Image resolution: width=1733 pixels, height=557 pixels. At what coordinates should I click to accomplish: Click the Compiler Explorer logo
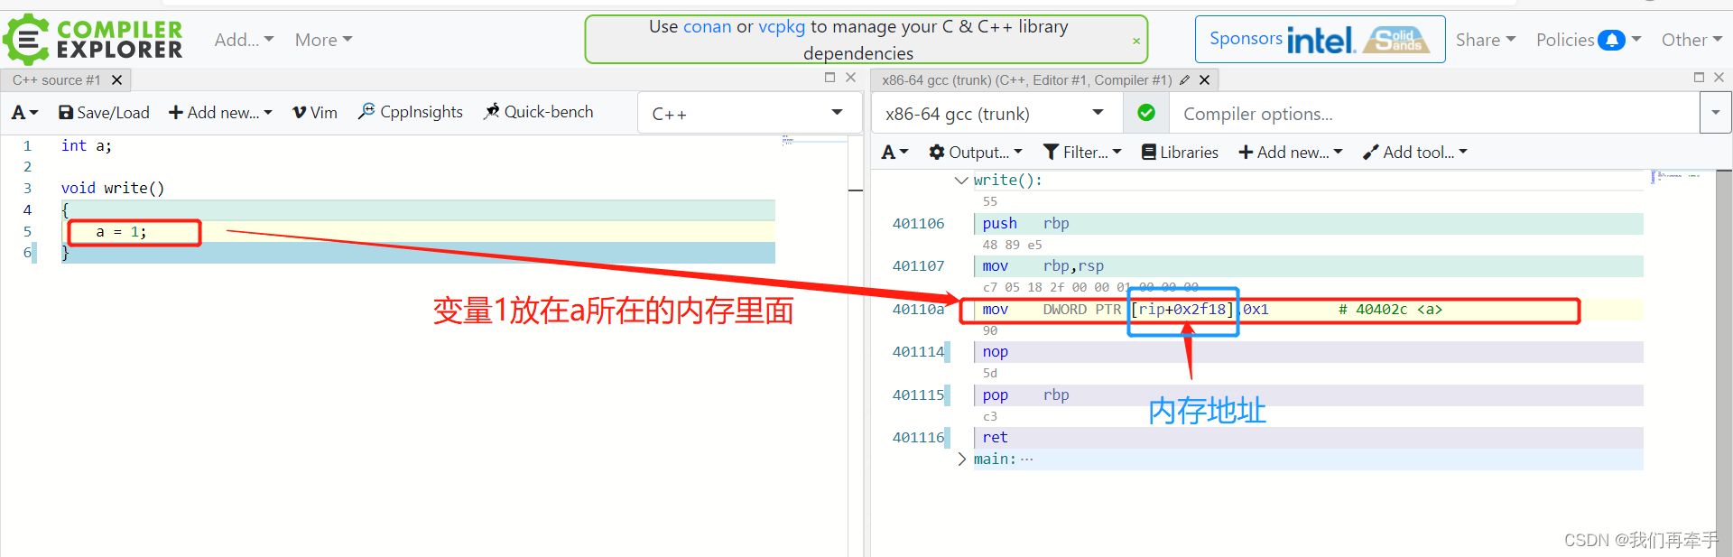coord(94,40)
